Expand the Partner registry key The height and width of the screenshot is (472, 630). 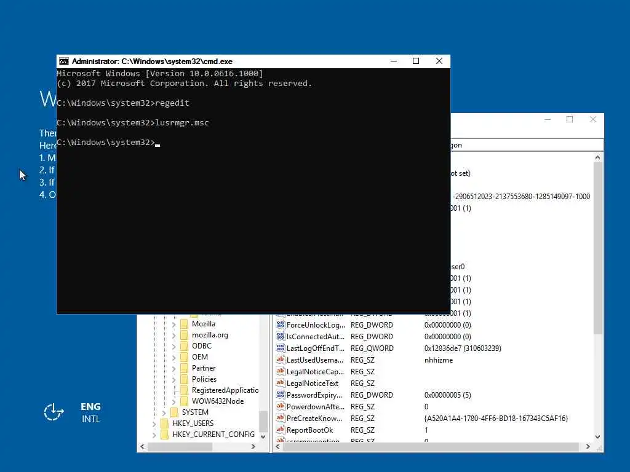point(174,369)
